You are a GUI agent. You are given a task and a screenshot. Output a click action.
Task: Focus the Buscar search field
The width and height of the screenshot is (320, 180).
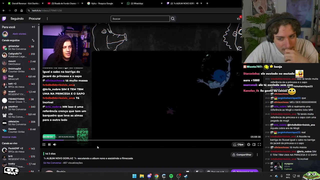140,19
